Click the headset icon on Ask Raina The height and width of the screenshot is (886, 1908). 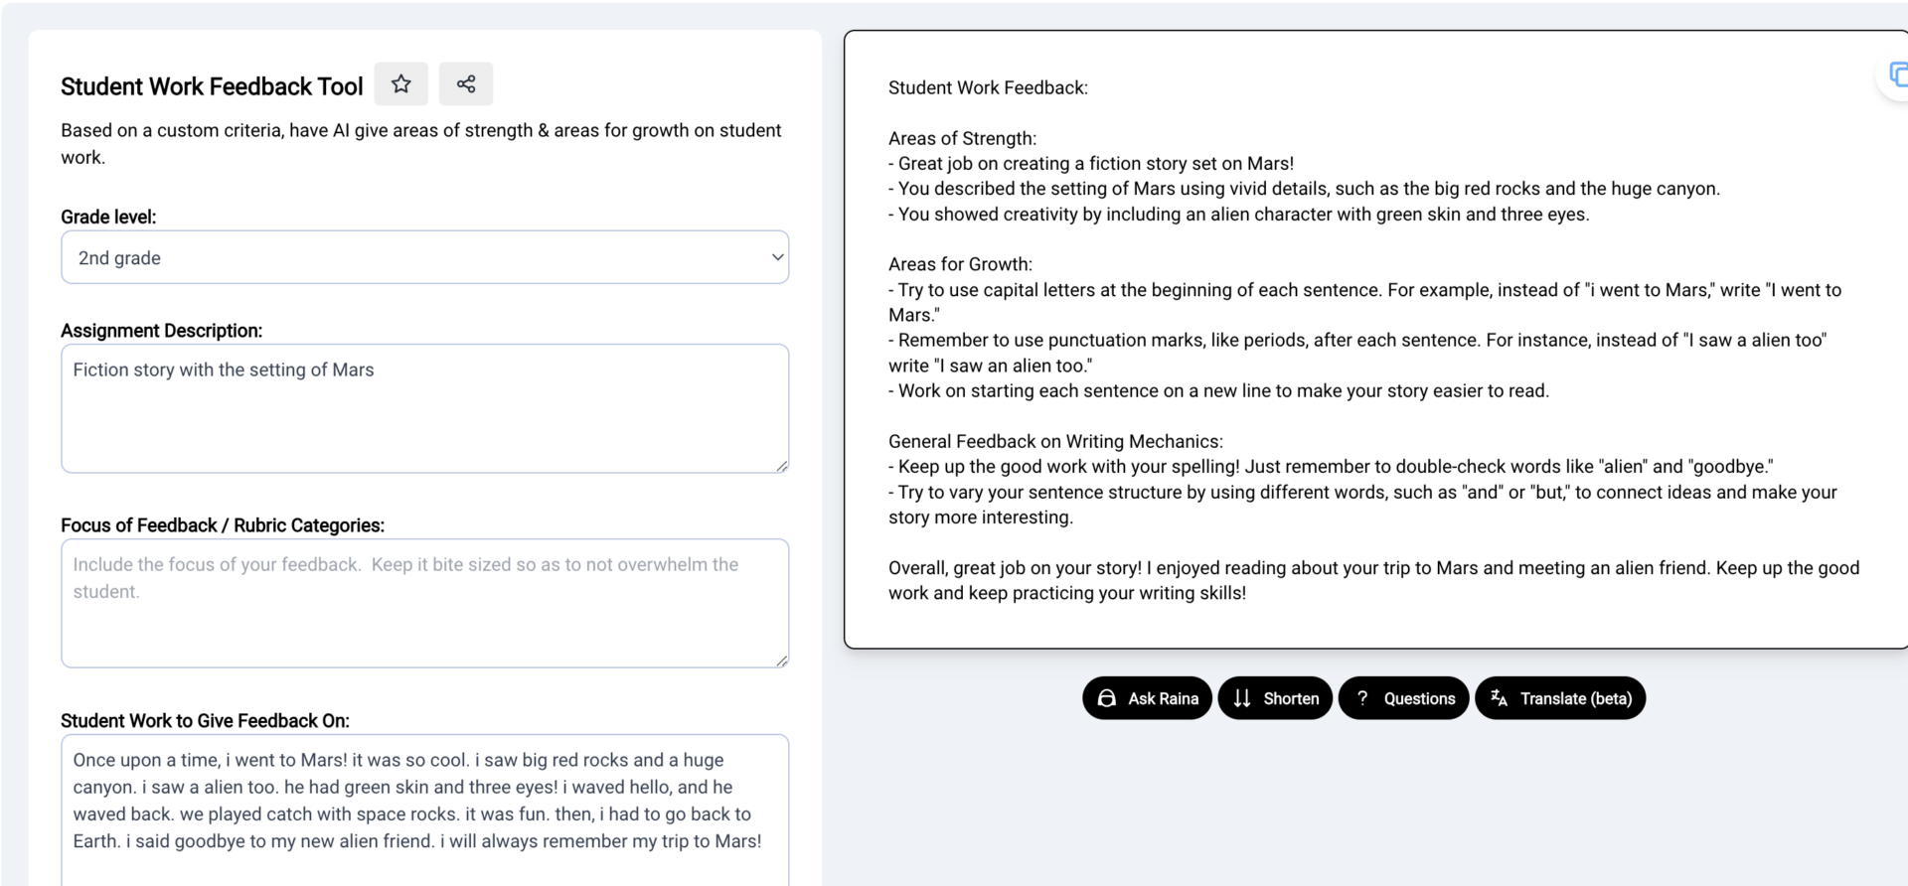(x=1106, y=698)
